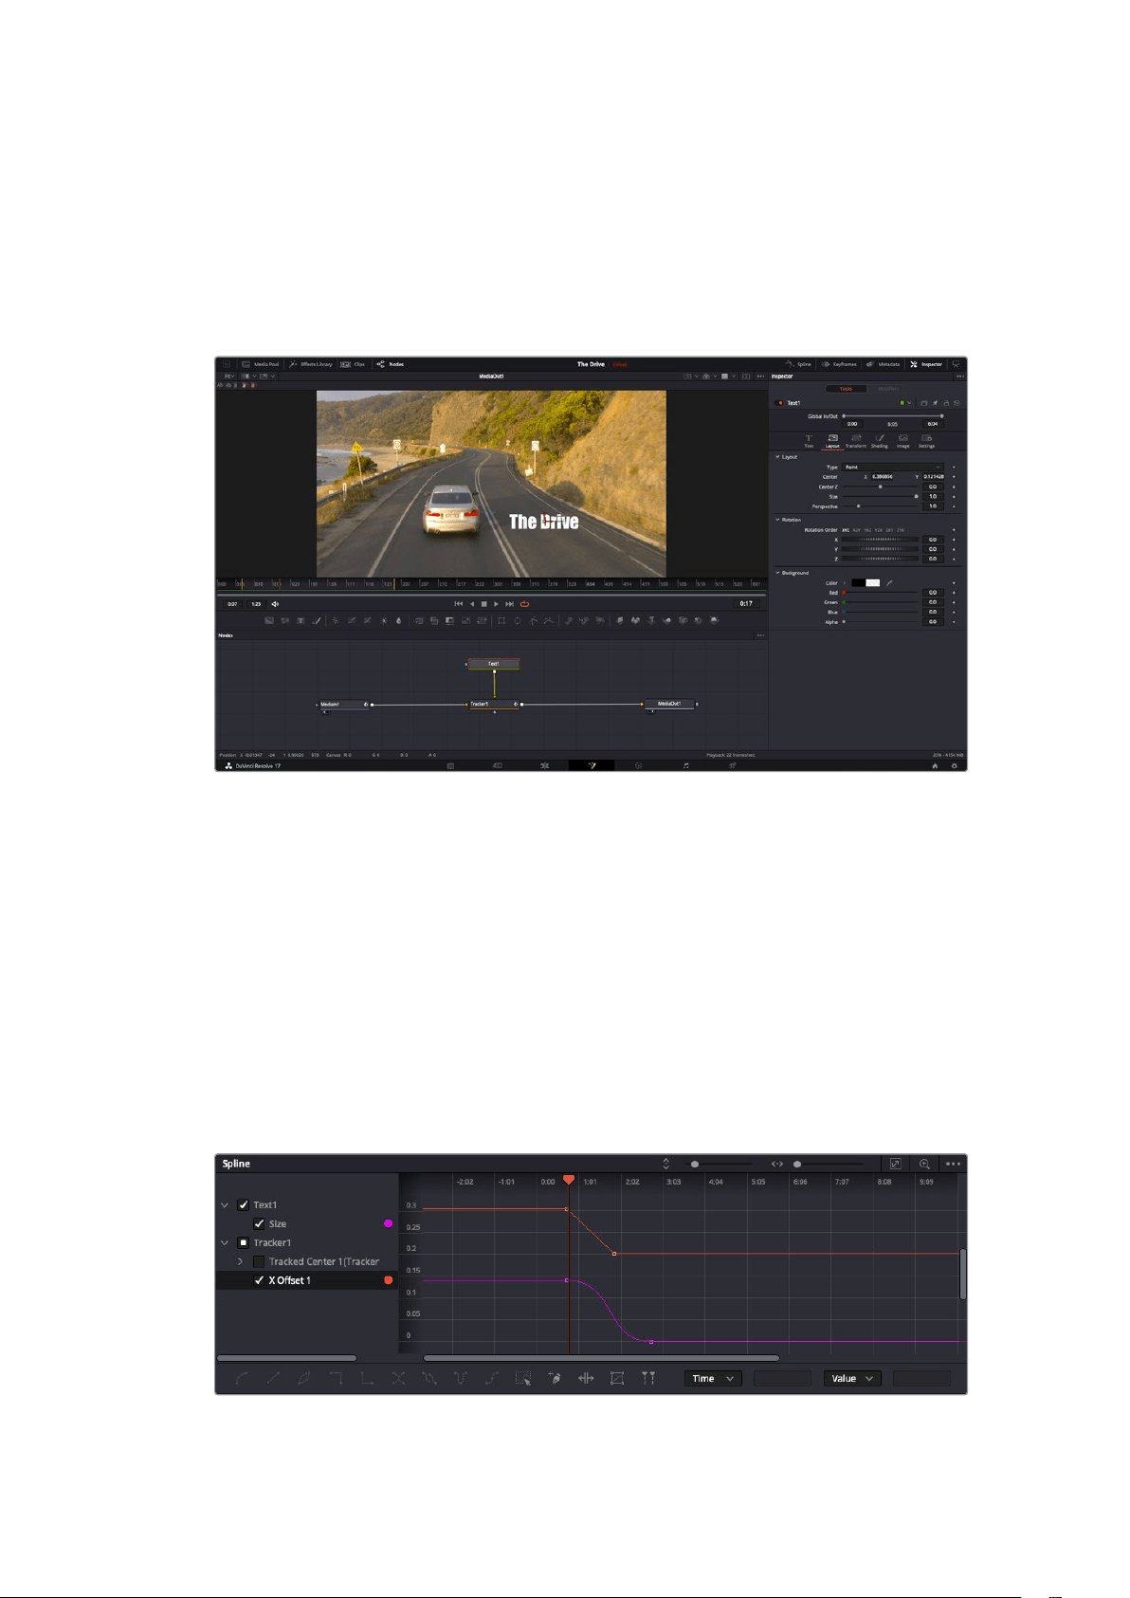Click the Smooth spline tool icon

242,1379
